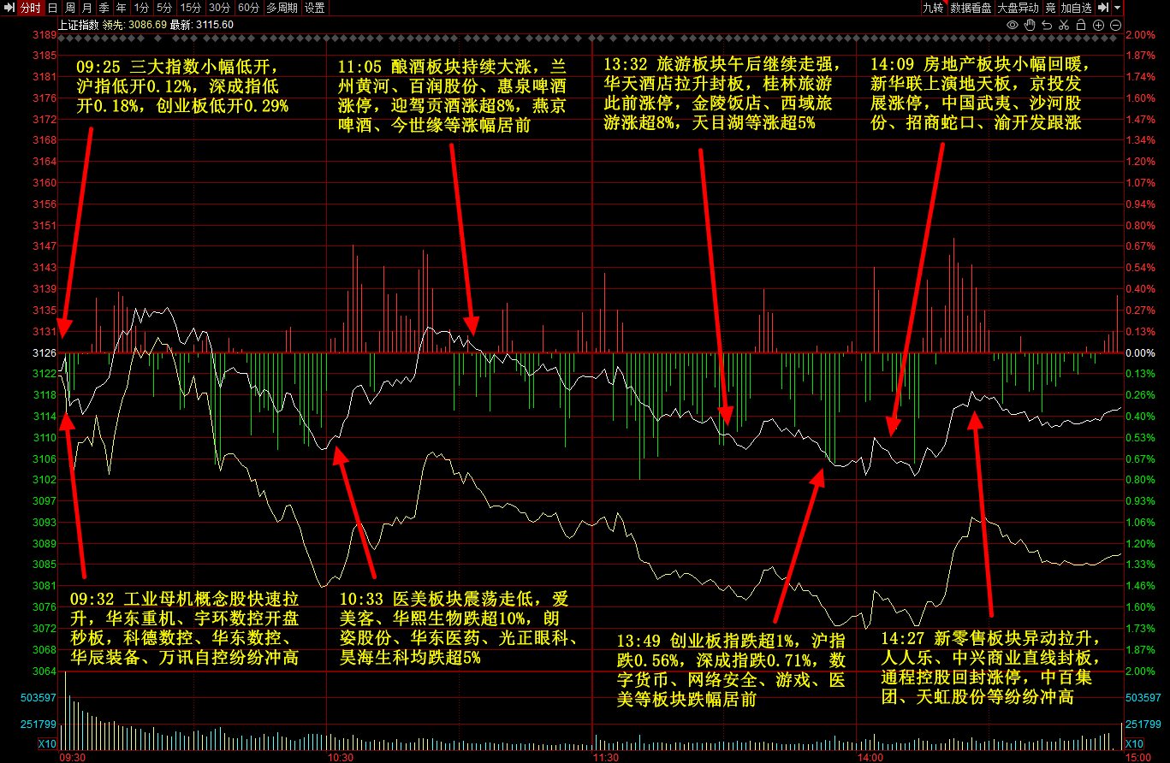Zoom out with the minus circle icon
Screen dimensions: 1170x763
(1115, 25)
